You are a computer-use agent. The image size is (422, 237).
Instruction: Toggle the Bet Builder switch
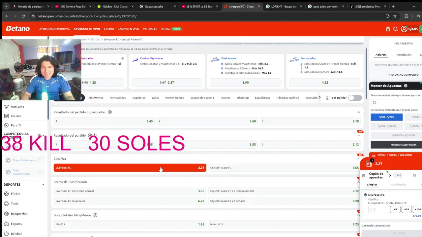pyautogui.click(x=355, y=98)
